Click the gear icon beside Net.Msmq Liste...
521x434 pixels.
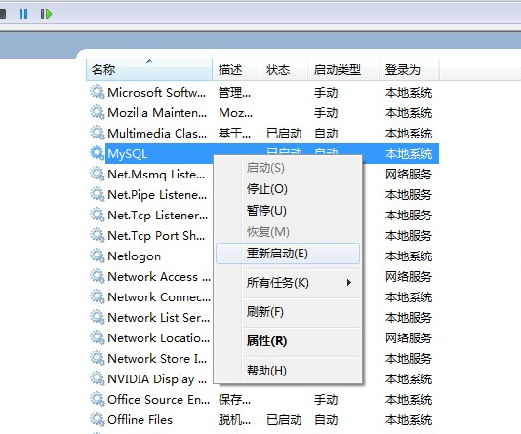coord(97,174)
